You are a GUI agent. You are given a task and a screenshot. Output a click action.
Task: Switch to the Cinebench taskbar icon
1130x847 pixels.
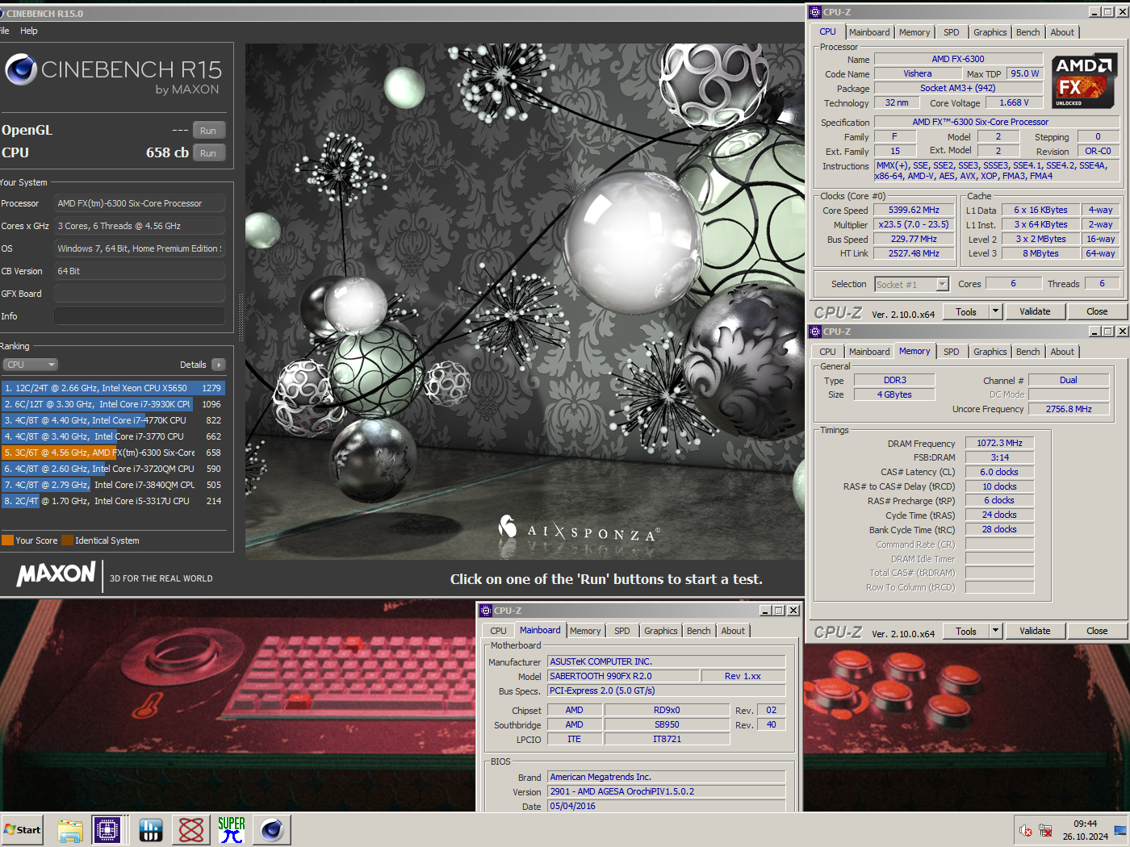click(x=272, y=830)
